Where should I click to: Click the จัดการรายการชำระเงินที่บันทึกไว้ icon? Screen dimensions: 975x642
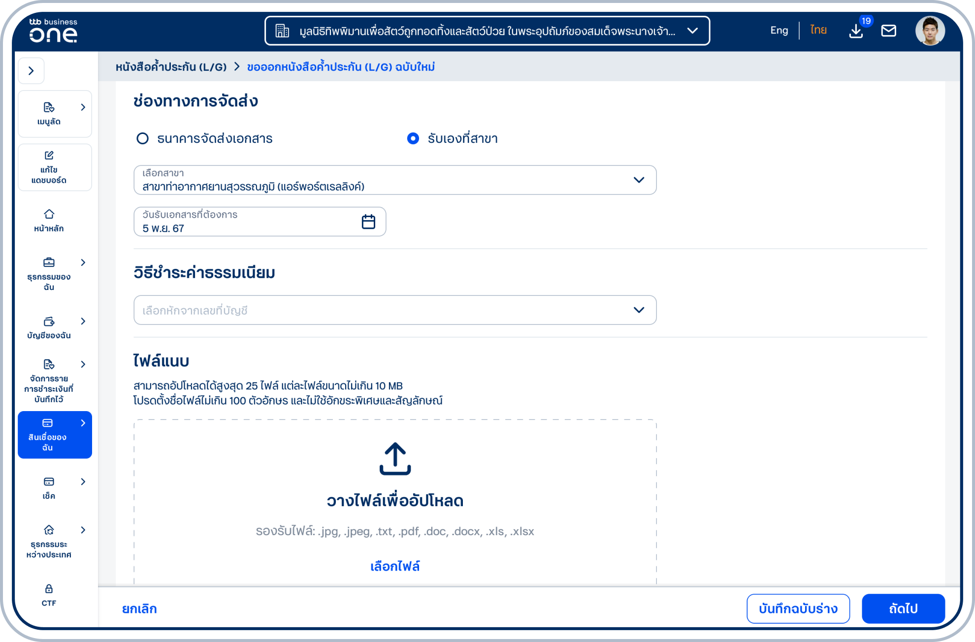49,364
